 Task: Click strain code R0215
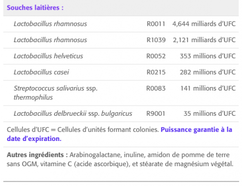[x=156, y=72]
